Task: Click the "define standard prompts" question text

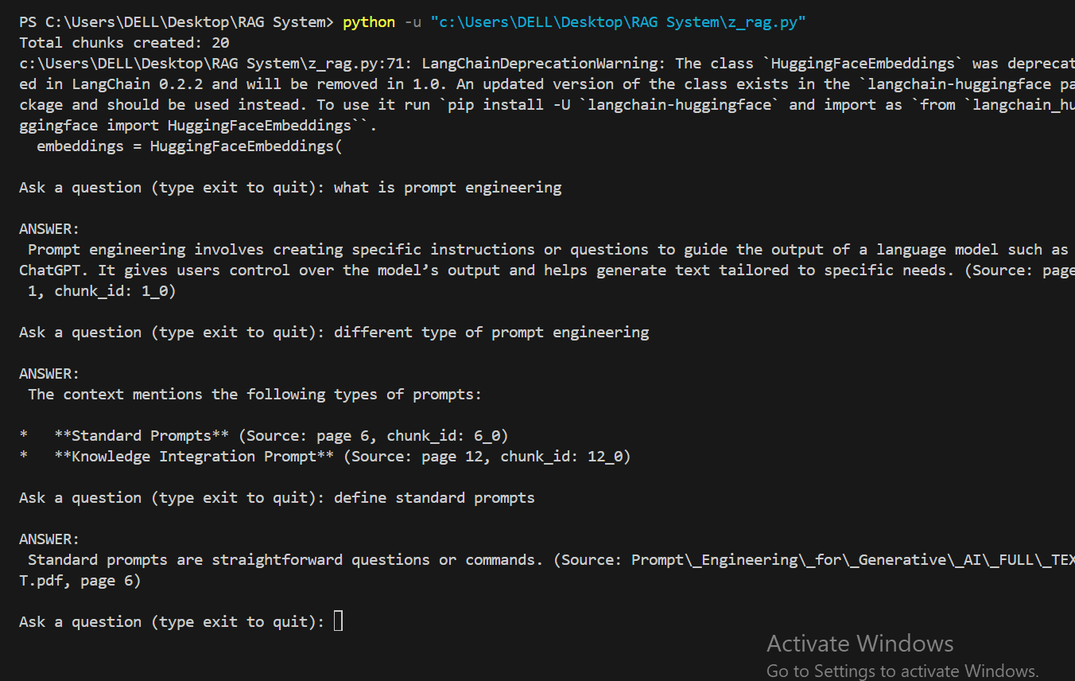Action: [433, 498]
